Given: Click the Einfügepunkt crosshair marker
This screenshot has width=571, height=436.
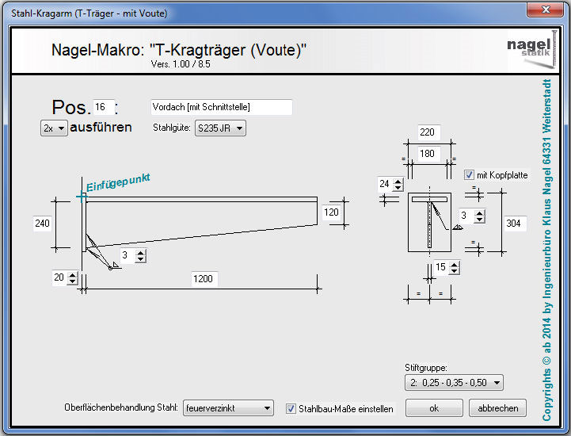Looking at the screenshot, I should tap(81, 196).
